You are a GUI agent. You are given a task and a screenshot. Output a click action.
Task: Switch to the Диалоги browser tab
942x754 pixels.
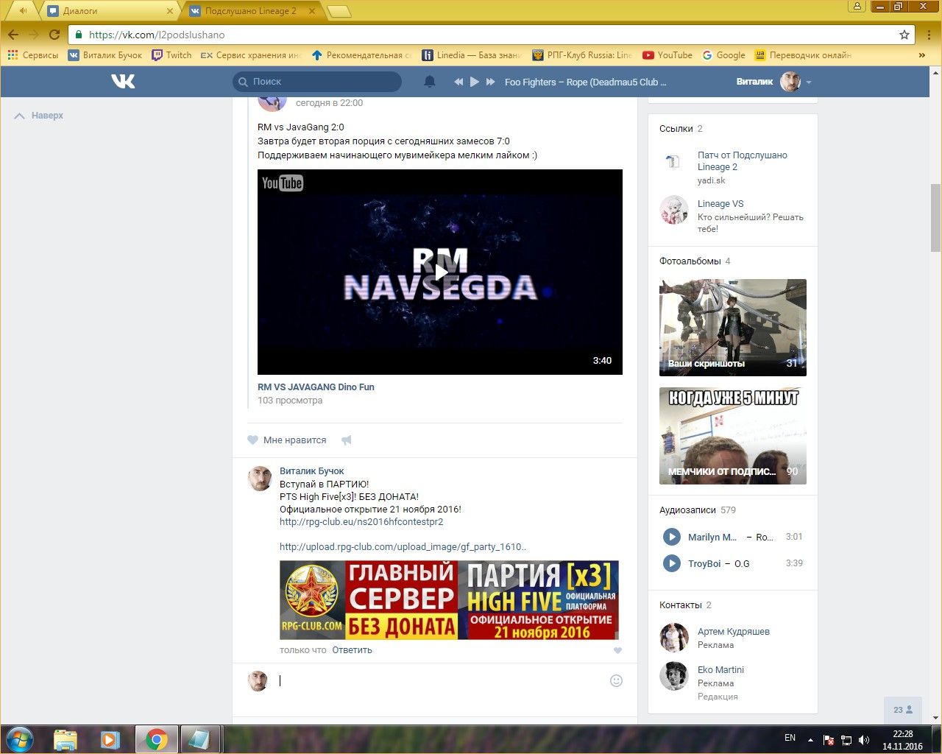click(x=107, y=11)
